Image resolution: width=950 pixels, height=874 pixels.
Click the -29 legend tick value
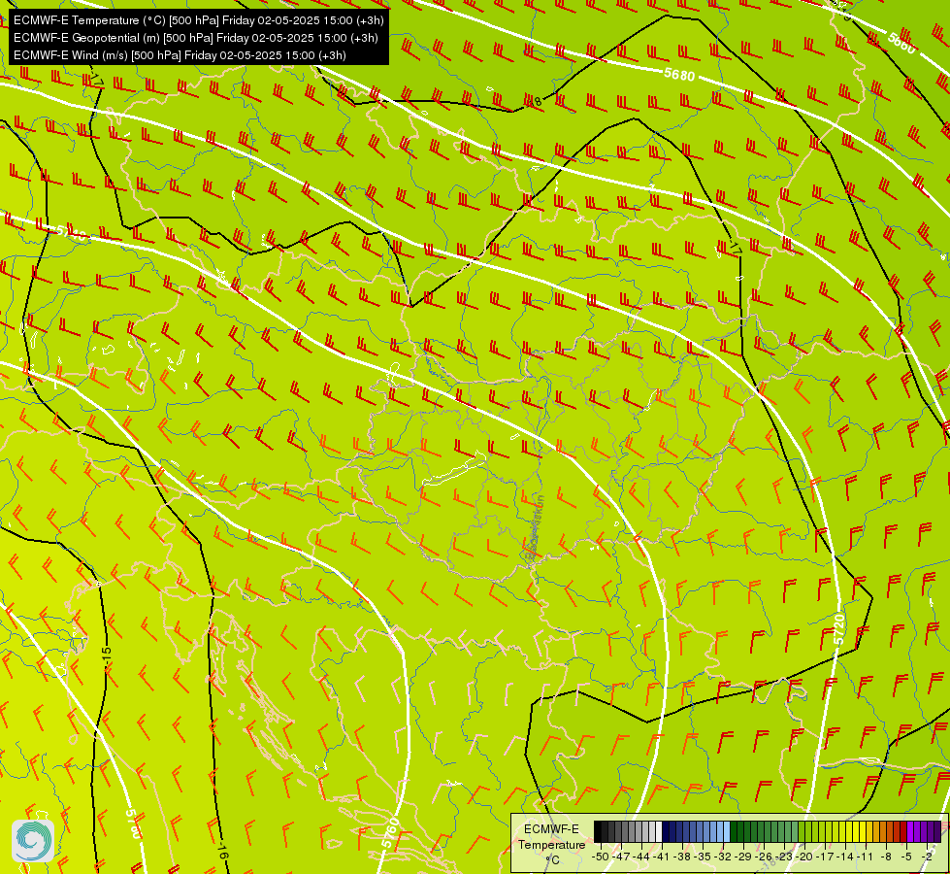point(743,857)
